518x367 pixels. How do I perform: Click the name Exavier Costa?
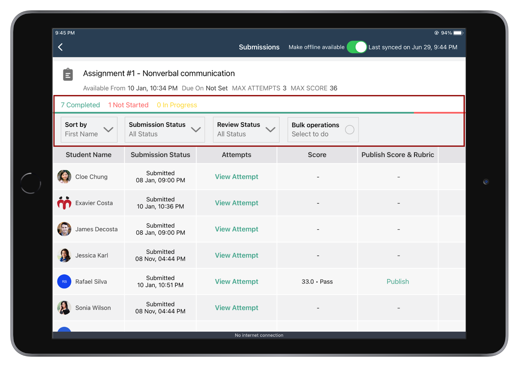[x=94, y=203]
